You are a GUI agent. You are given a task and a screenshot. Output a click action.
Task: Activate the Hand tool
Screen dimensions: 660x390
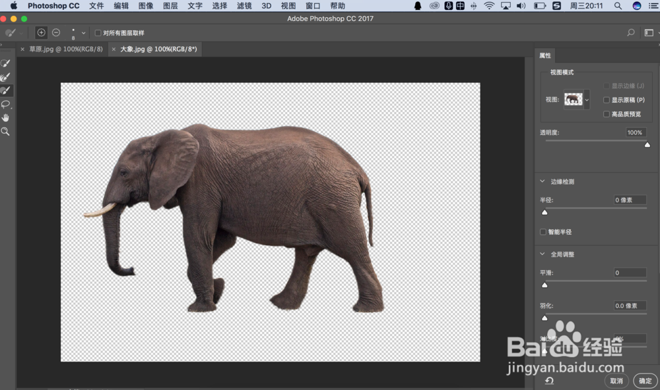point(5,118)
